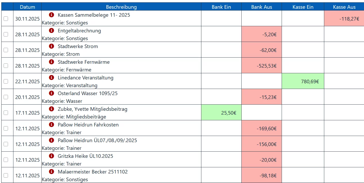The image size is (364, 183).
Task: Click the Bank Aus column header
Action: [x=262, y=7]
